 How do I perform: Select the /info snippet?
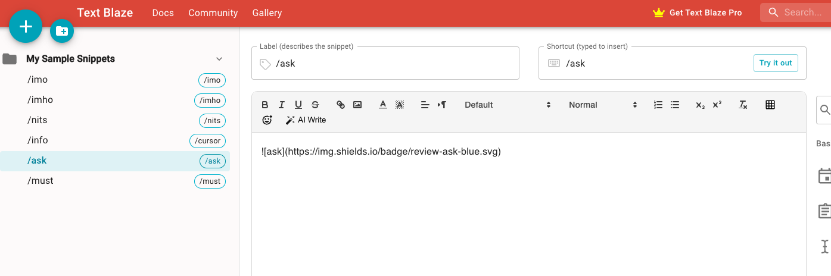115,140
